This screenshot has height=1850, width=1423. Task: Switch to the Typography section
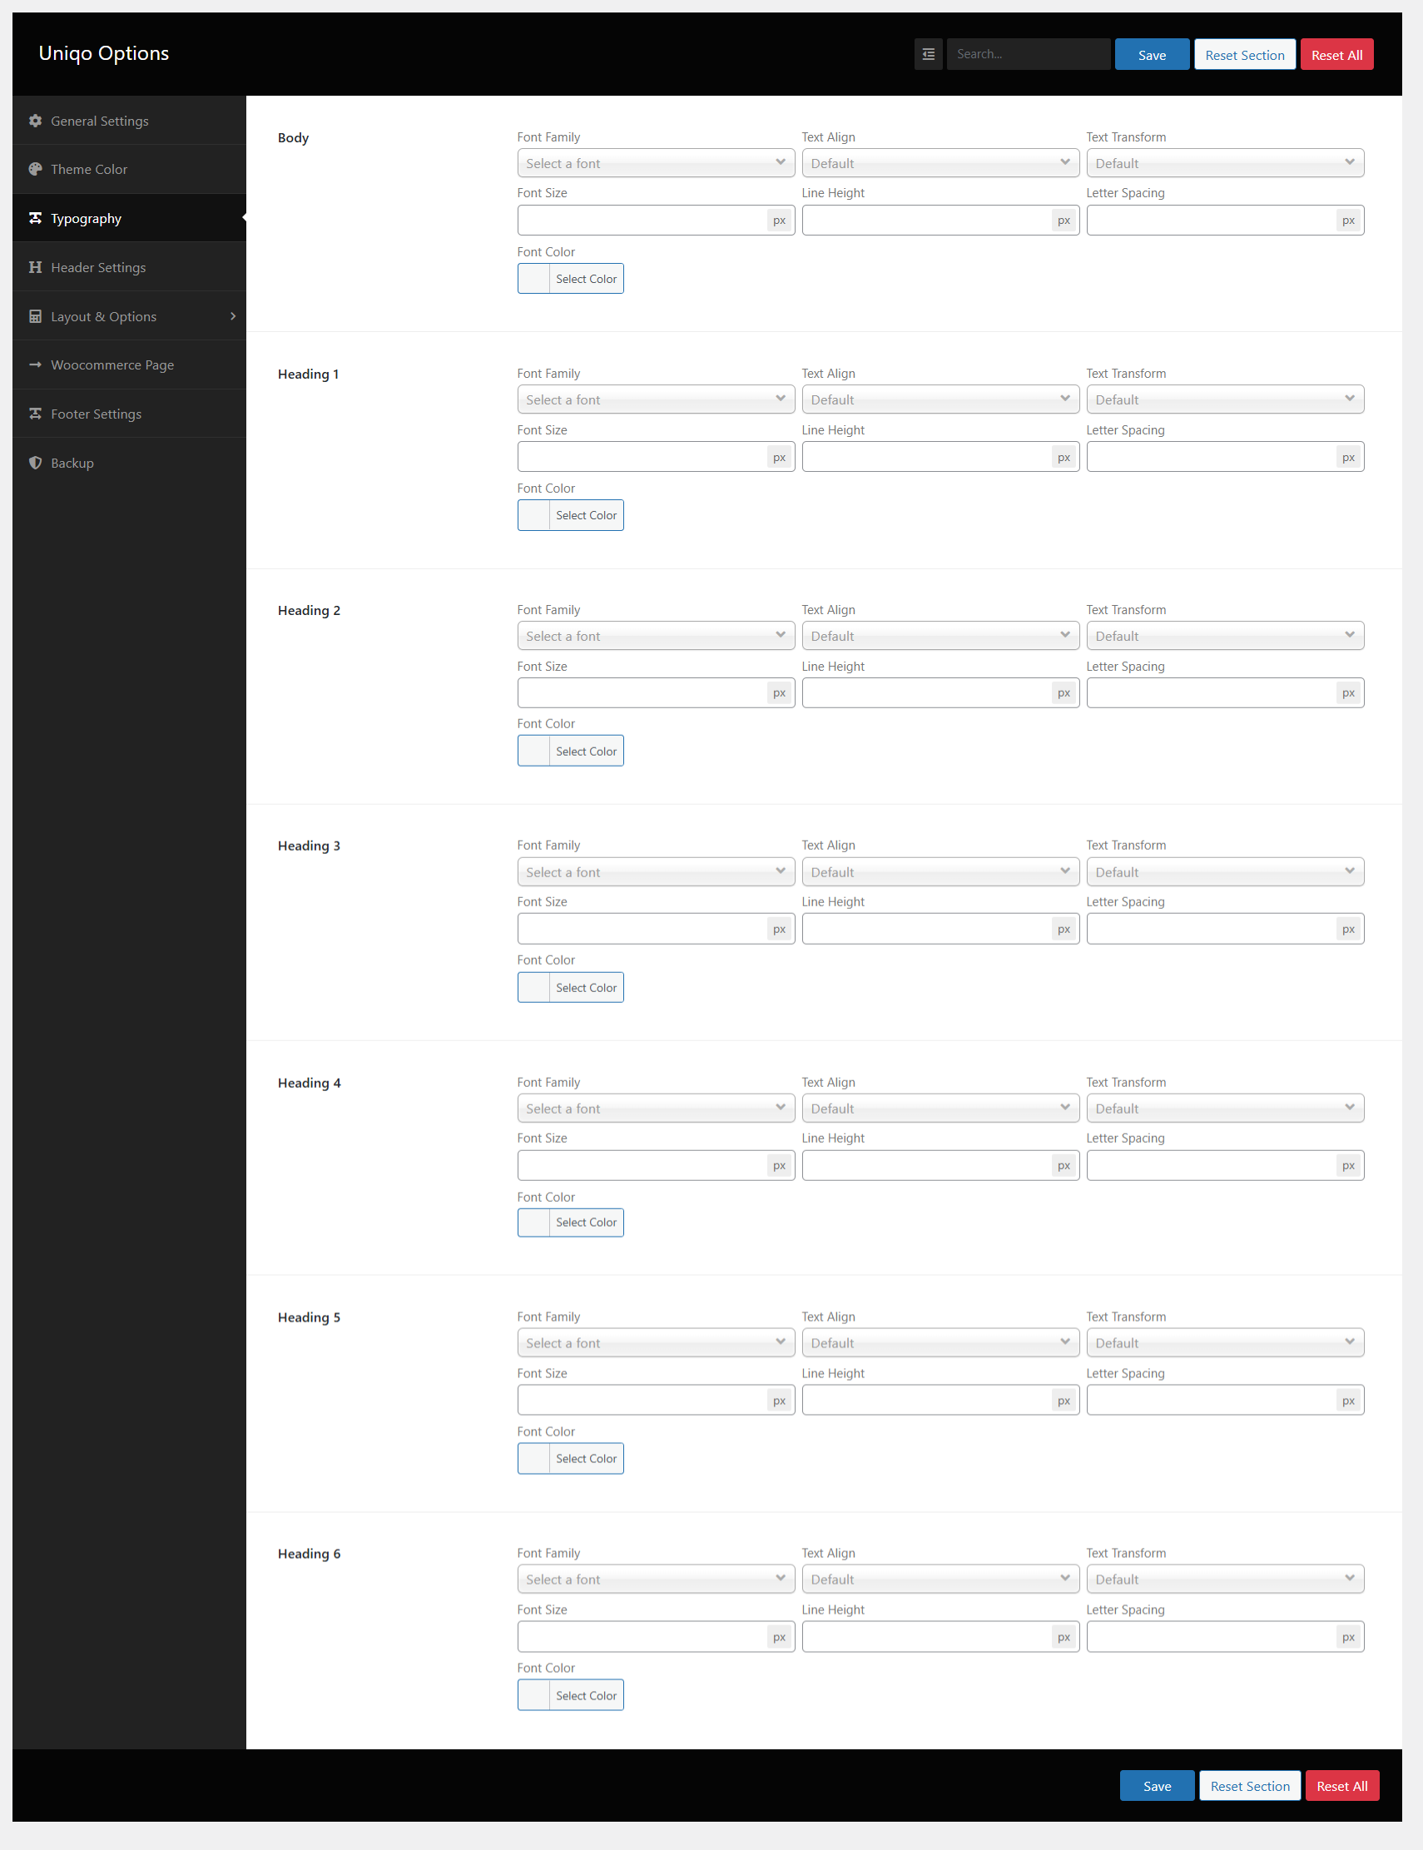(87, 219)
